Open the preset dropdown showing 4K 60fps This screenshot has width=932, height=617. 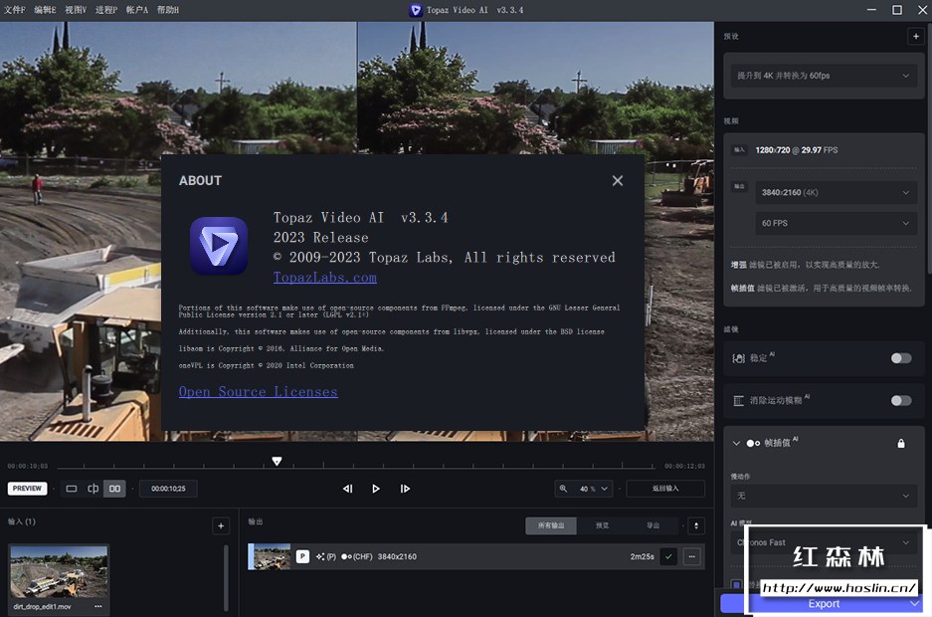(824, 76)
